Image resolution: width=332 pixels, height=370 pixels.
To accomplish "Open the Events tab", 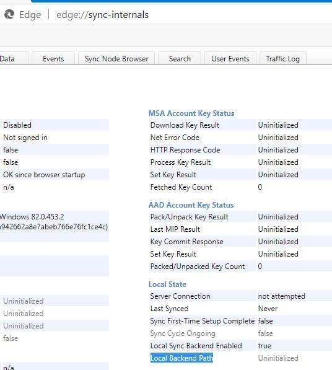I will [x=53, y=58].
